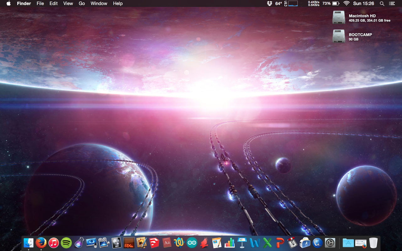Open the CPU usage graph menu
The width and height of the screenshot is (402, 251).
click(x=291, y=3)
